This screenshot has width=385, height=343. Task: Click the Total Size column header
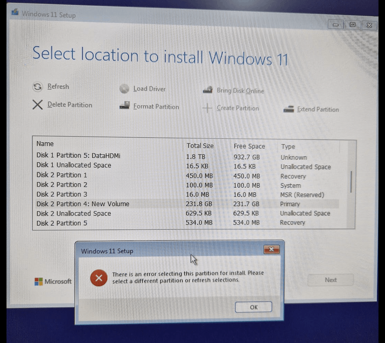point(200,146)
